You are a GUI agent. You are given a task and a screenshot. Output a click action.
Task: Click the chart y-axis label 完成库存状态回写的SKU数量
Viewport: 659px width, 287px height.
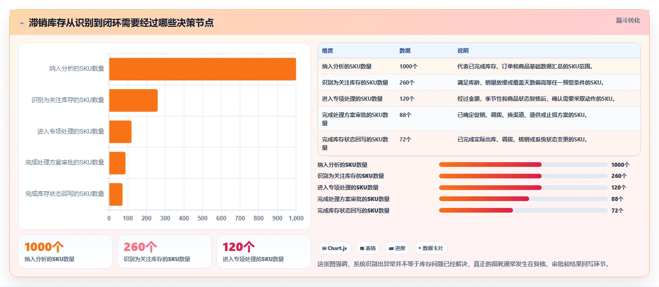[65, 194]
